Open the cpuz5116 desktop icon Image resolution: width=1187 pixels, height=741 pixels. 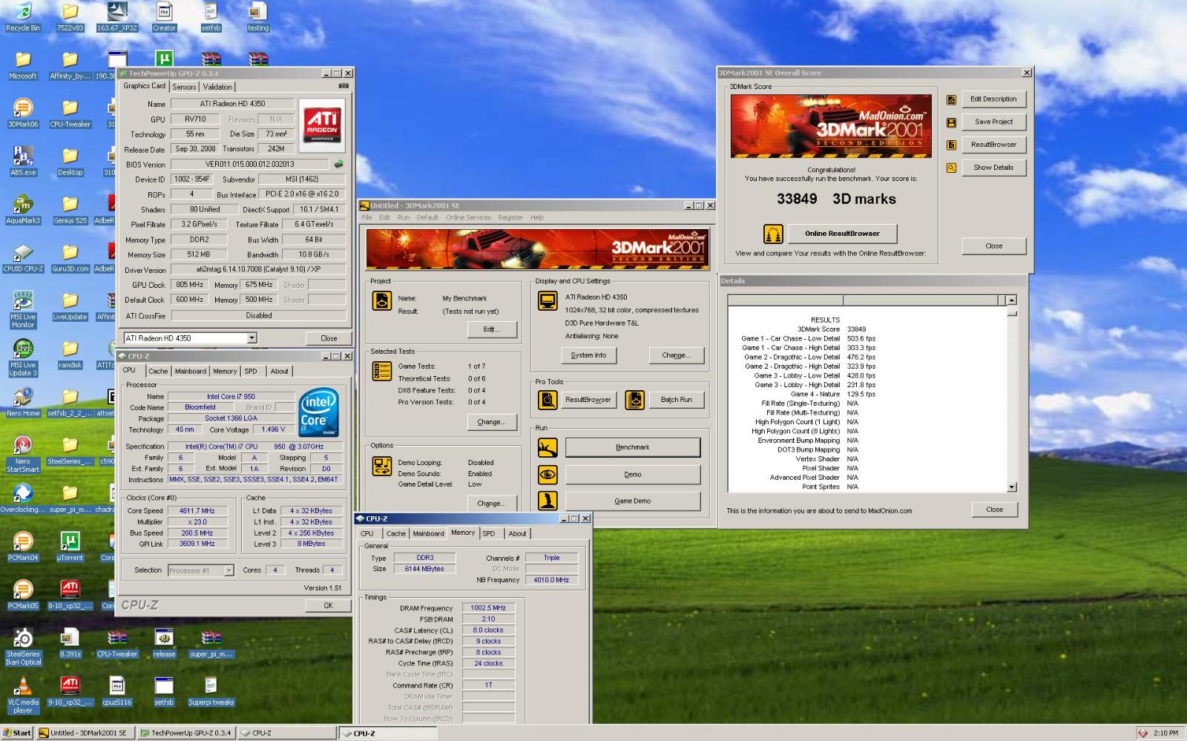tap(116, 691)
